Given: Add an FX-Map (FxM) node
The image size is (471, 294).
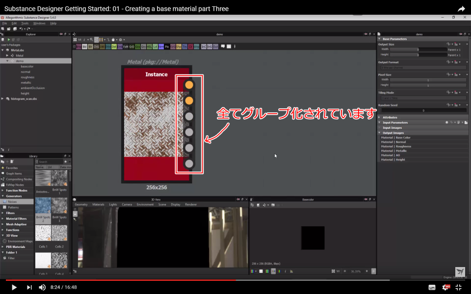Looking at the screenshot, I should click(x=126, y=47).
